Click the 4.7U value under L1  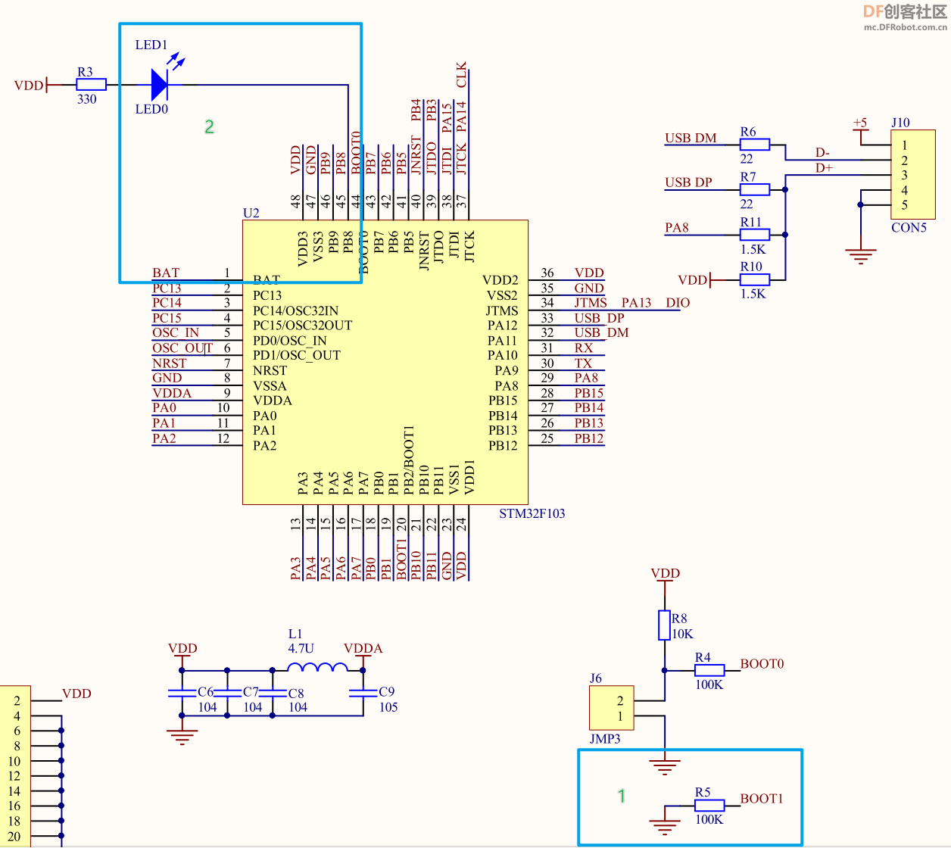pyautogui.click(x=301, y=649)
